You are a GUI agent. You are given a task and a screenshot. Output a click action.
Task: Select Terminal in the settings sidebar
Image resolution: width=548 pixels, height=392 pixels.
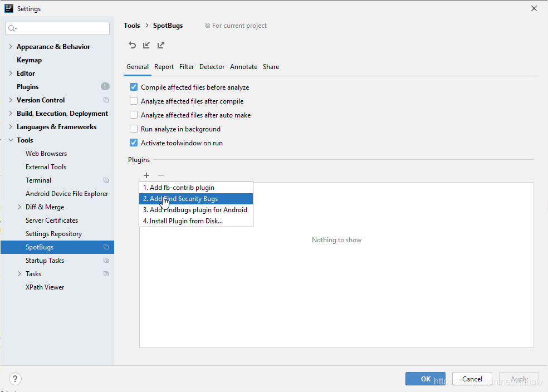38,180
